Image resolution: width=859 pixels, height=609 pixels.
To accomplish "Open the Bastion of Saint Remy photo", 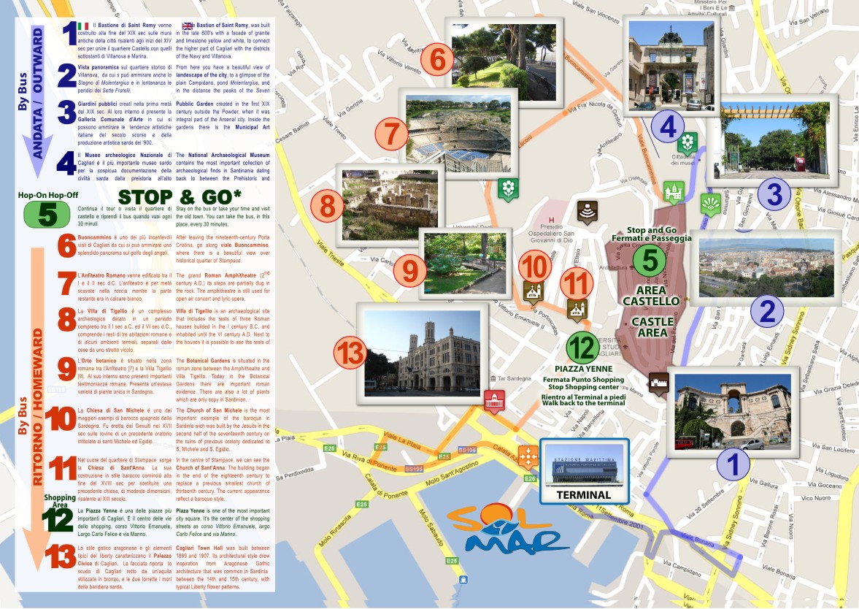I will point(733,412).
